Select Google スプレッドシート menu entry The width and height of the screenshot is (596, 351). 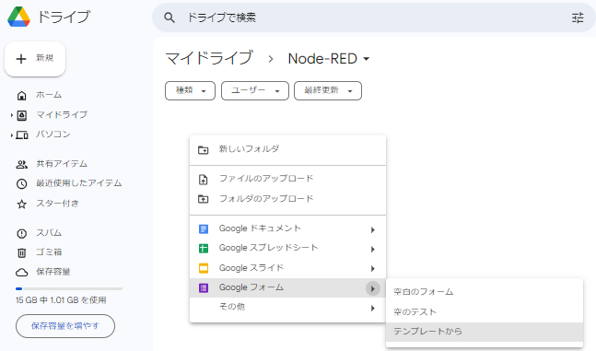tap(287, 248)
